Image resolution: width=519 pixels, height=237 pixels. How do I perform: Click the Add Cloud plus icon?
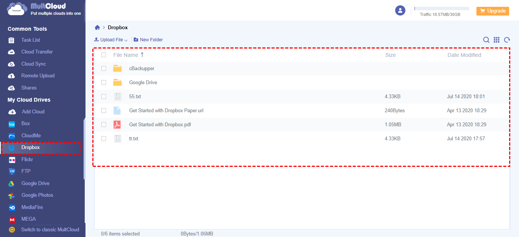point(12,112)
